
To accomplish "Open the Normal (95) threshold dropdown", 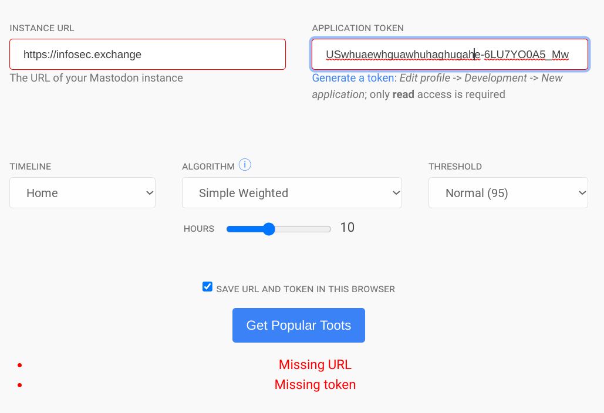I will click(508, 193).
